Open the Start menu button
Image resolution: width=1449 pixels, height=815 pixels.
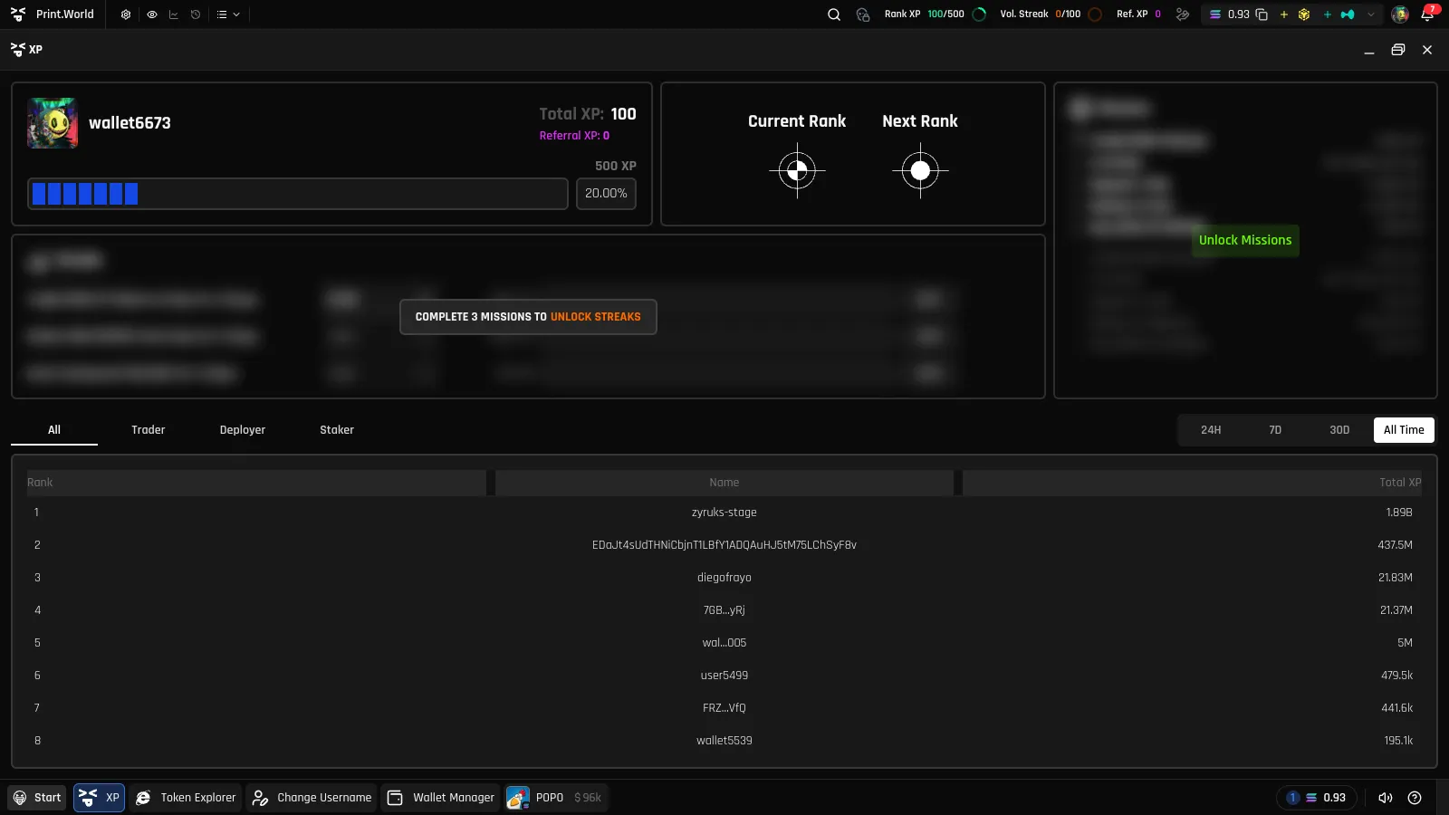pyautogui.click(x=37, y=798)
